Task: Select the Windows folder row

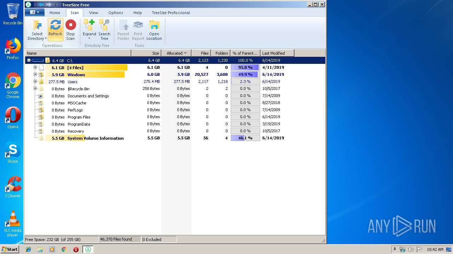Action: (x=175, y=74)
